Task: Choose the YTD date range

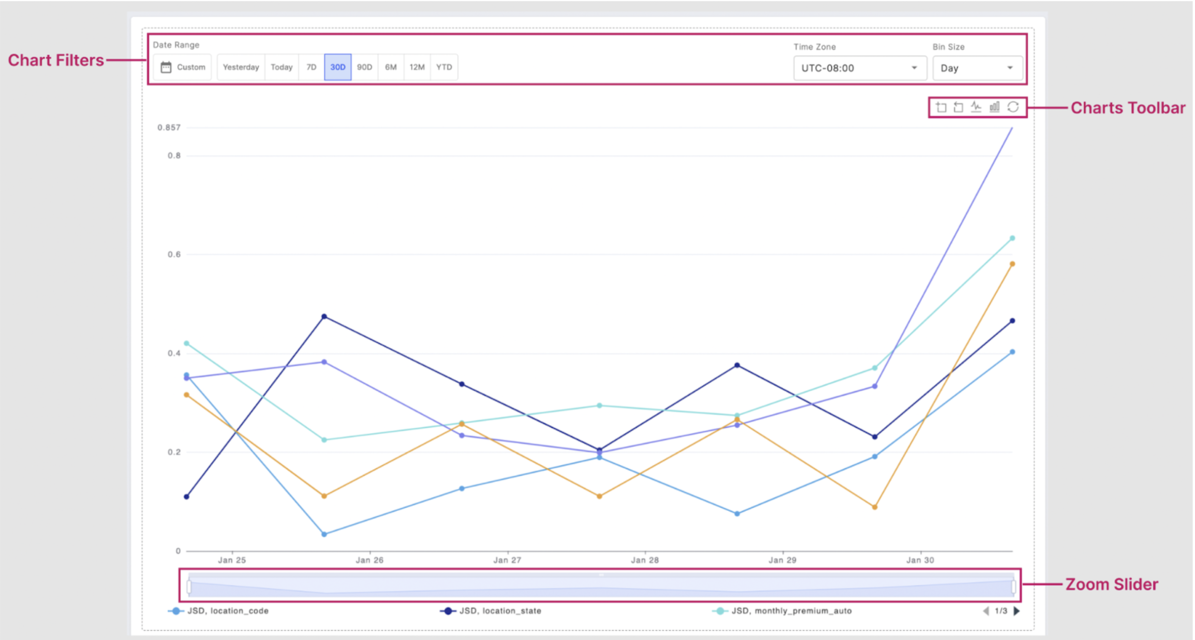Action: tap(444, 67)
